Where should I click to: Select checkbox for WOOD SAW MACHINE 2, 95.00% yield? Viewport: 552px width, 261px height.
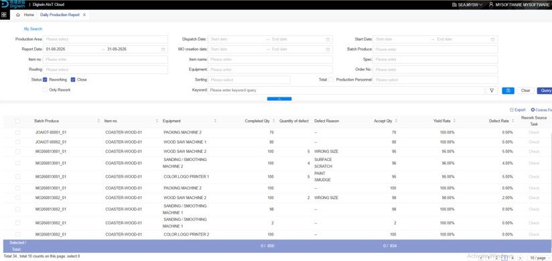click(x=17, y=152)
